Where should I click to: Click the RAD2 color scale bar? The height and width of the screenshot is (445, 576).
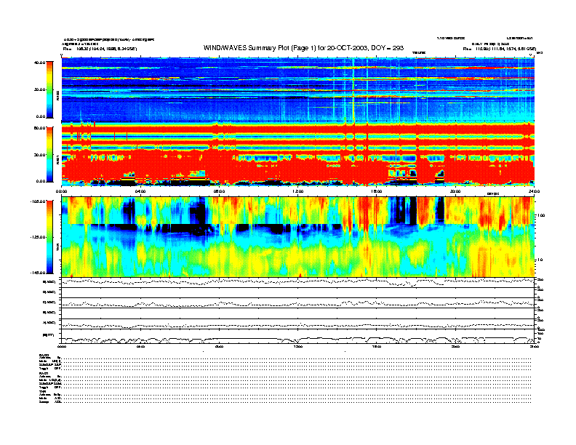[x=49, y=89]
